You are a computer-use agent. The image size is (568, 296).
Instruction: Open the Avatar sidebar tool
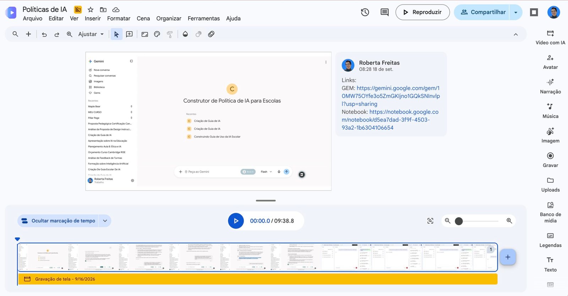pos(550,62)
